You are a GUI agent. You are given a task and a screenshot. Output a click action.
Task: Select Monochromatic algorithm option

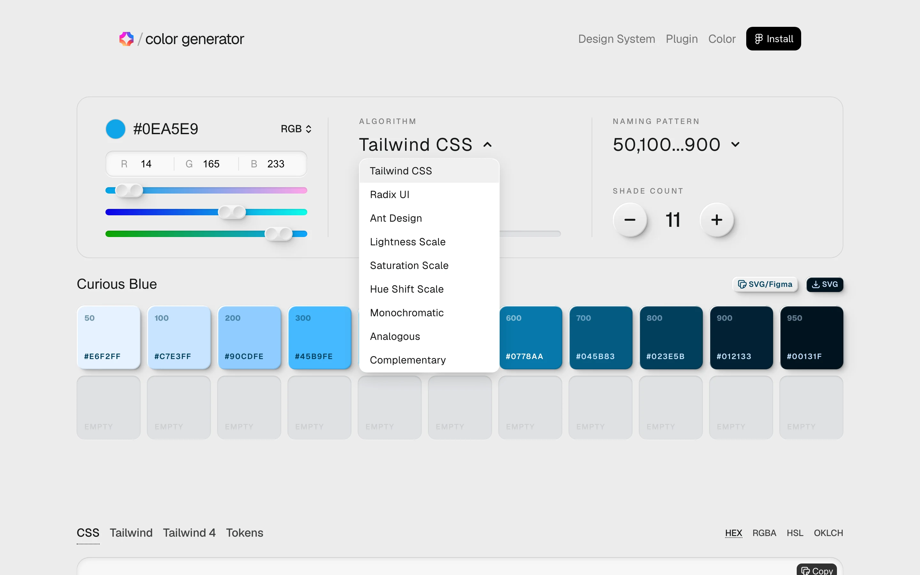point(429,313)
